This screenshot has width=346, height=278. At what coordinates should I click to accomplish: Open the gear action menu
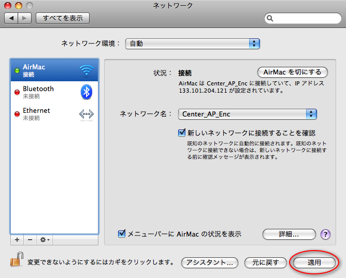(x=45, y=240)
